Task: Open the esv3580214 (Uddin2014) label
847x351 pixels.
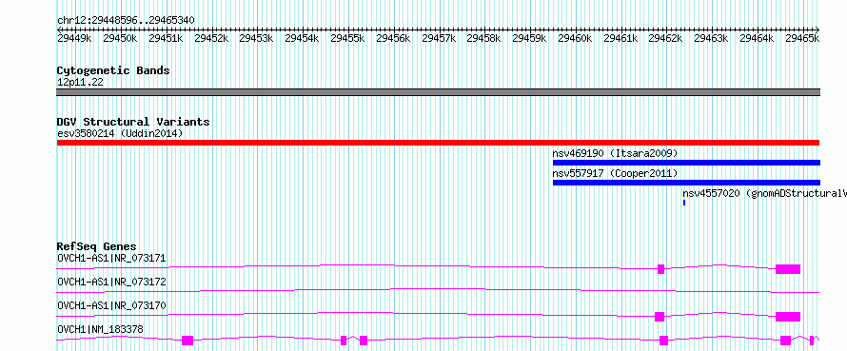Action: click(x=120, y=133)
